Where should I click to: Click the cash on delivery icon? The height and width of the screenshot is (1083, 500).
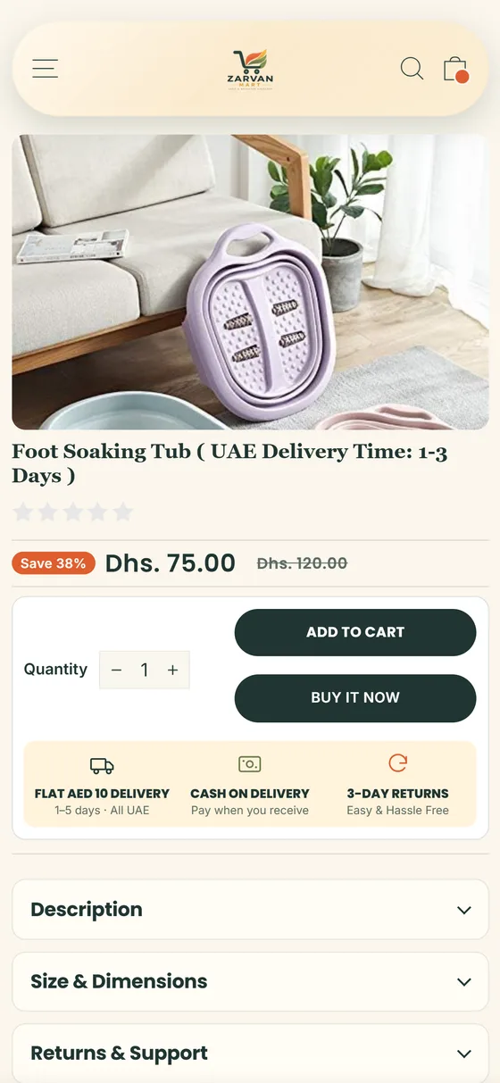(x=250, y=764)
